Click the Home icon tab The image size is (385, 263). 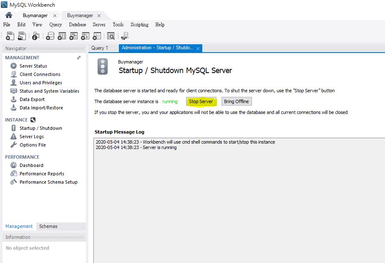pos(8,15)
